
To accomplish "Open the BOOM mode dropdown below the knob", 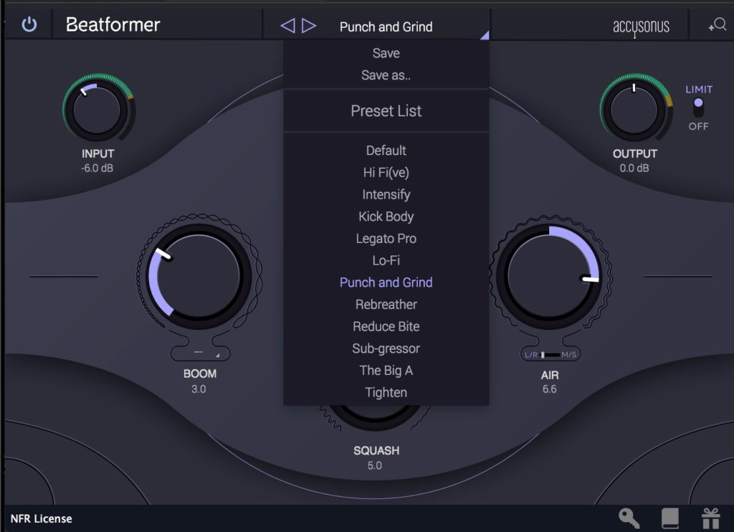I will point(201,353).
